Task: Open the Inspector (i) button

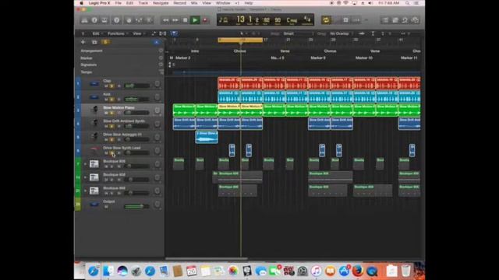Action: tap(94, 20)
